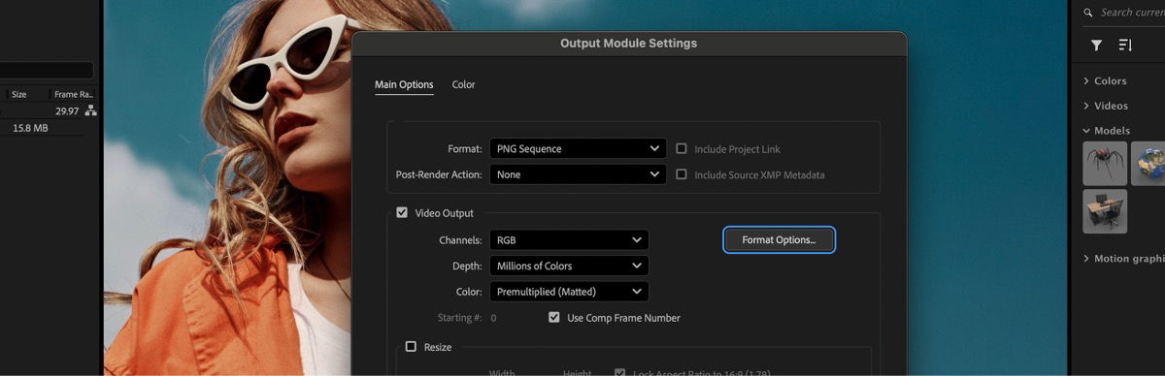1165x376 pixels.
Task: Click the Format Options button
Action: (779, 239)
